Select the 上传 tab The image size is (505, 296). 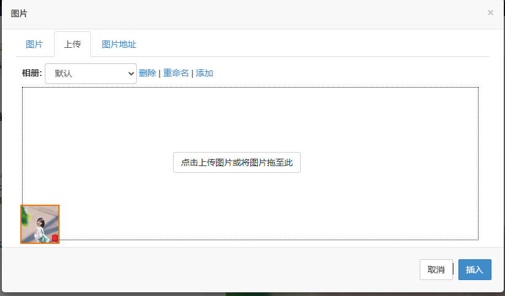coord(72,44)
